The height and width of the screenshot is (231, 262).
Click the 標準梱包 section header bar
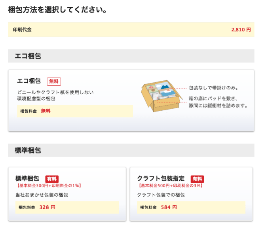(131, 150)
